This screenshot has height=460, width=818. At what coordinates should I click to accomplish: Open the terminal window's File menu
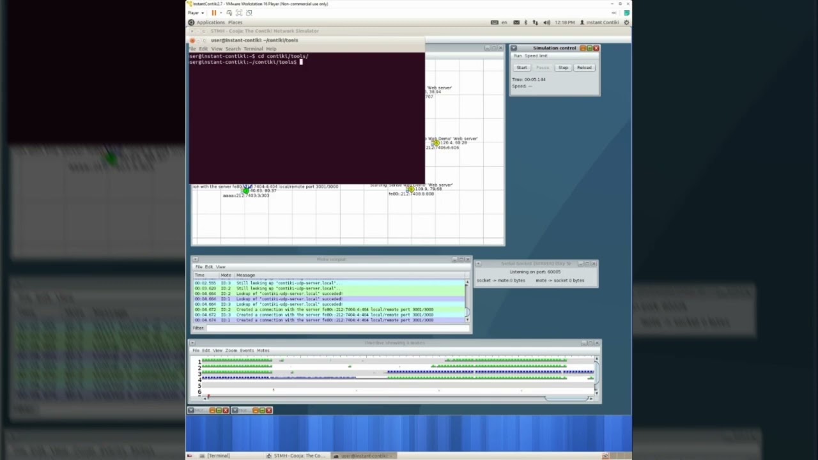(x=193, y=49)
